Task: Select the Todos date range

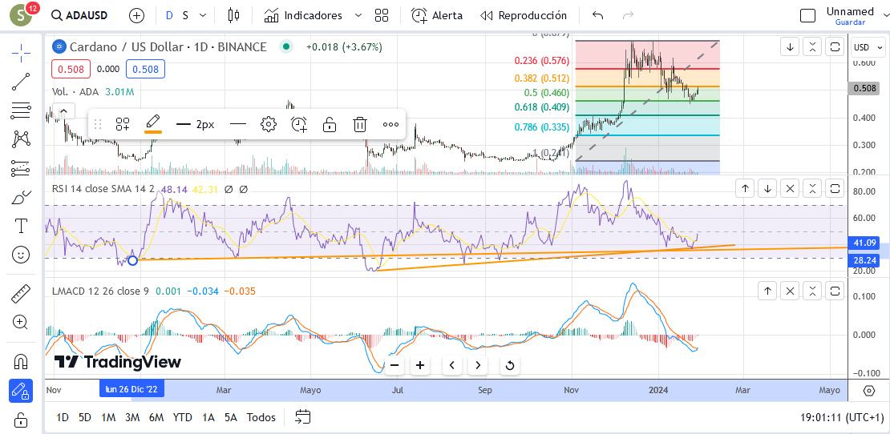Action: [x=261, y=417]
